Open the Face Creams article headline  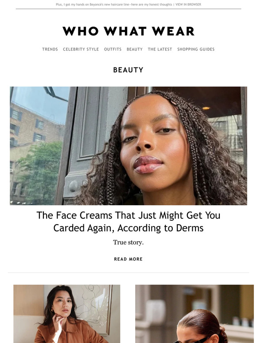pos(128,222)
